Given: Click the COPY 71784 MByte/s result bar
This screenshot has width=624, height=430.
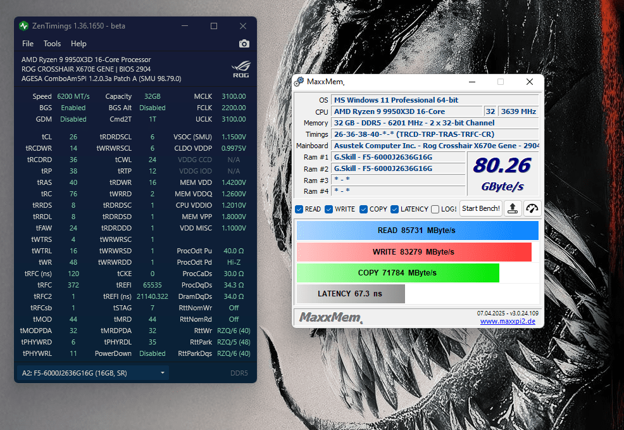Looking at the screenshot, I should click(398, 273).
